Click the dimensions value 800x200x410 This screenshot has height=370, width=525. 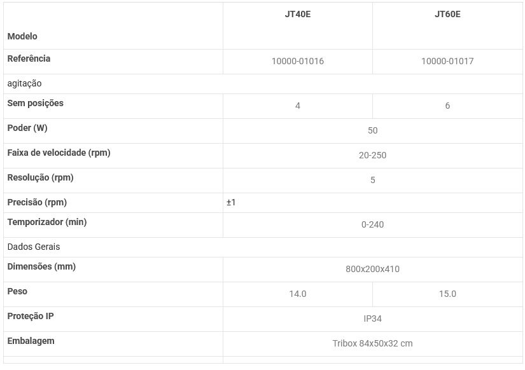(x=372, y=269)
